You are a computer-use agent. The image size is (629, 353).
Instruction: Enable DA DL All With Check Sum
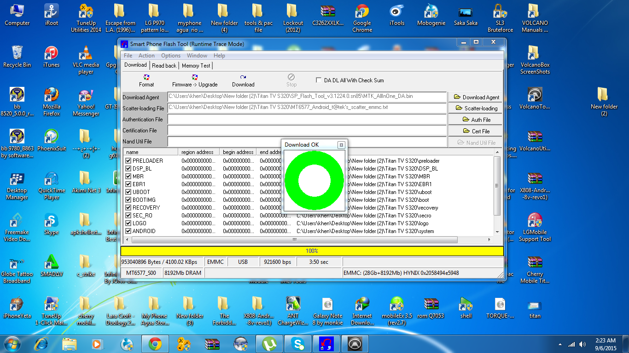tap(319, 80)
